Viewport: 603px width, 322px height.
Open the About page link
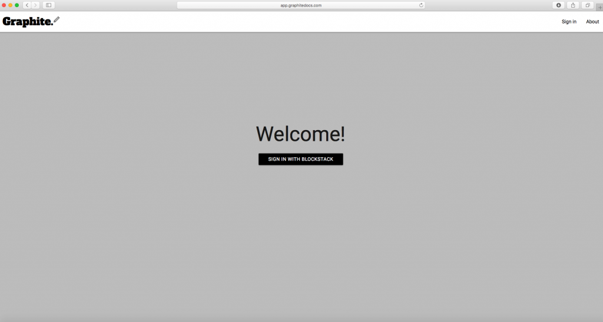click(x=592, y=22)
